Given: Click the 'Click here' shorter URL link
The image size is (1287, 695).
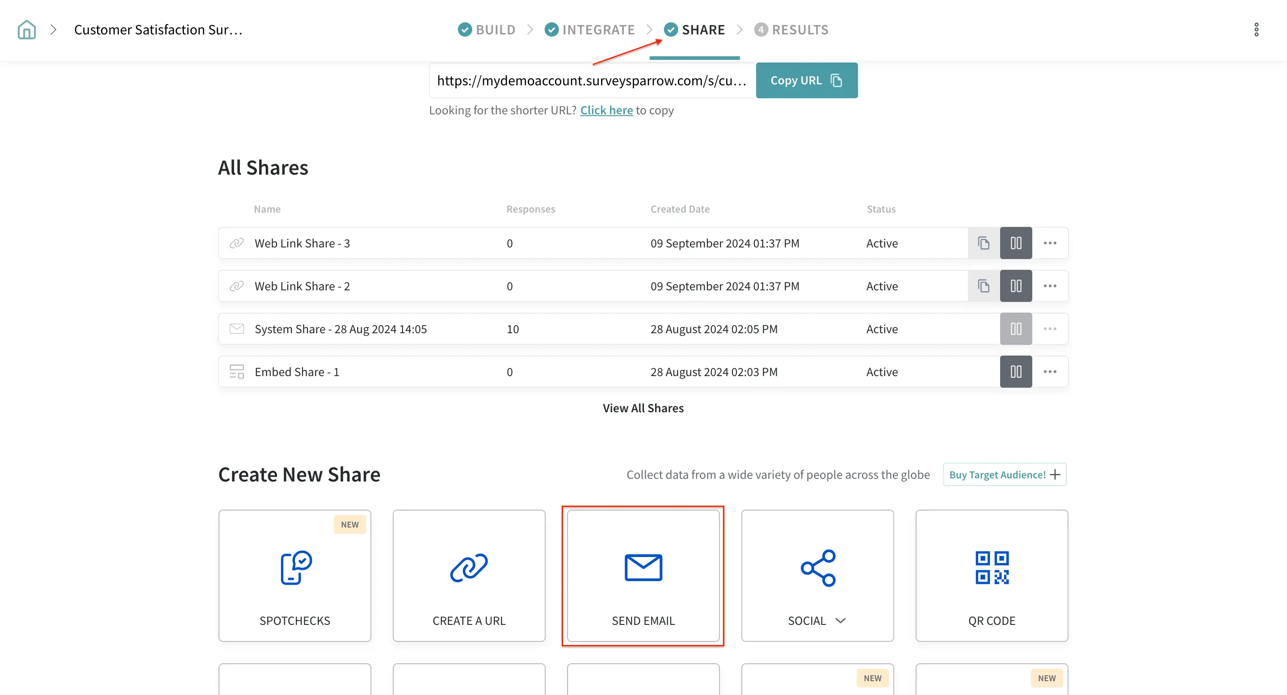Looking at the screenshot, I should [606, 110].
